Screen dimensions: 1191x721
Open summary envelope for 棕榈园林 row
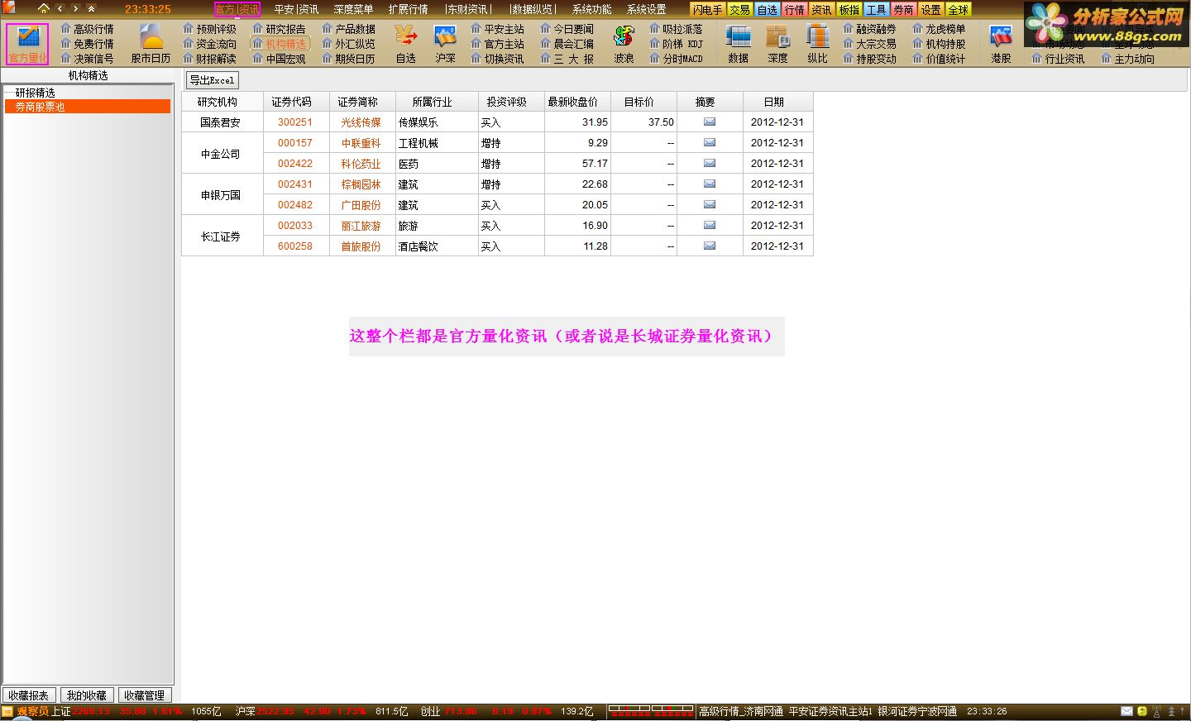point(709,184)
